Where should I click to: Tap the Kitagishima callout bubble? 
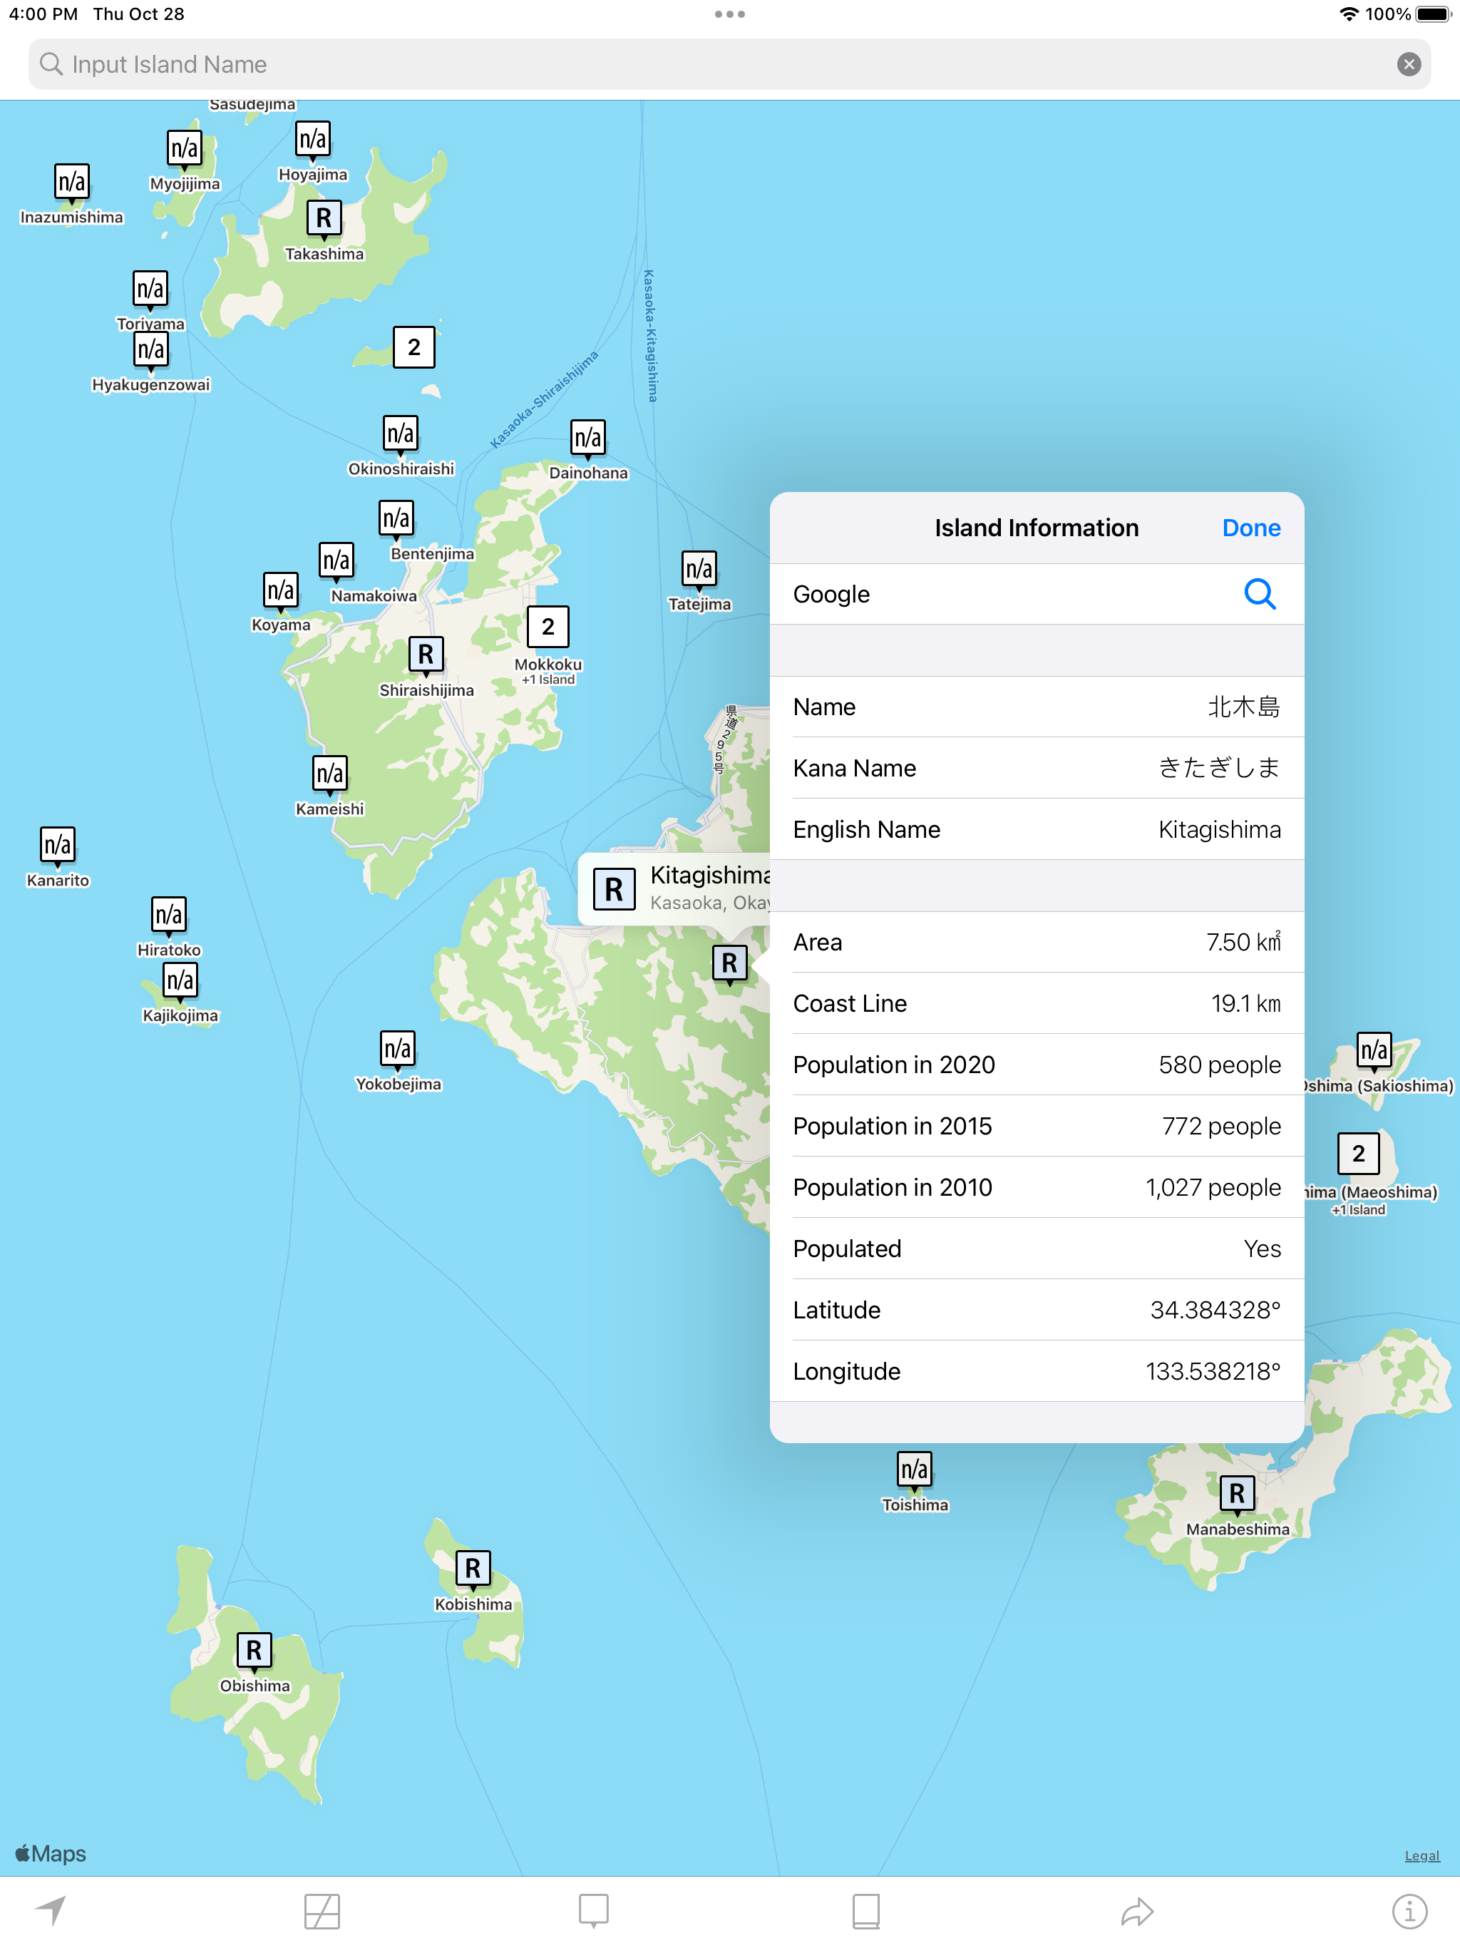[674, 888]
